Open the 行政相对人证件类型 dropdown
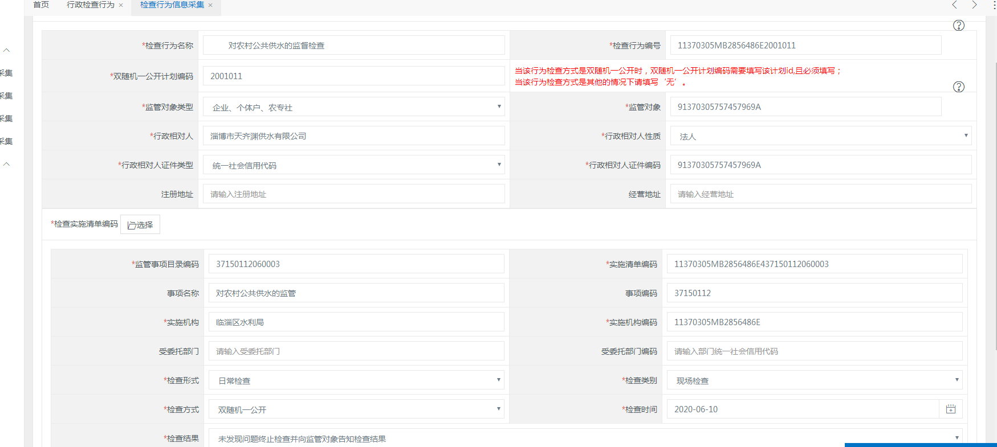997x447 pixels. 353,165
